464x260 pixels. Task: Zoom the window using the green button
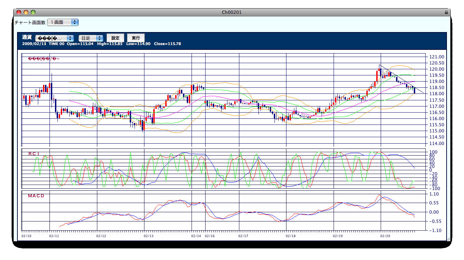coord(33,12)
